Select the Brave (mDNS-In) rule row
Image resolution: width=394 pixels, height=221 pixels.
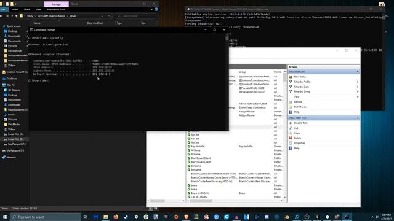pyautogui.click(x=235, y=193)
